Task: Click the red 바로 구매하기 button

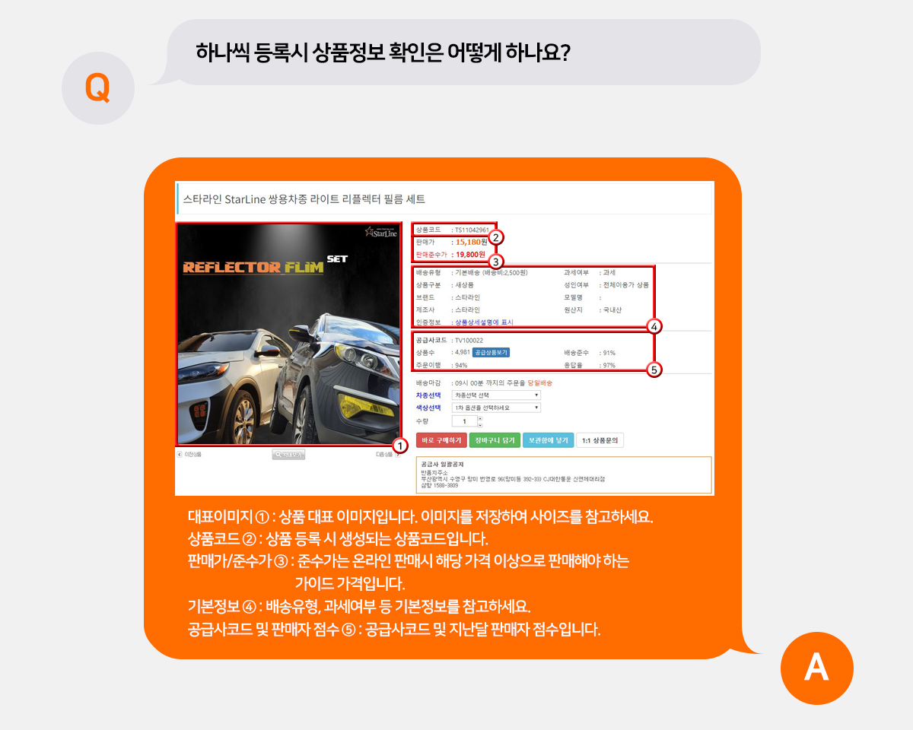Action: coord(441,440)
